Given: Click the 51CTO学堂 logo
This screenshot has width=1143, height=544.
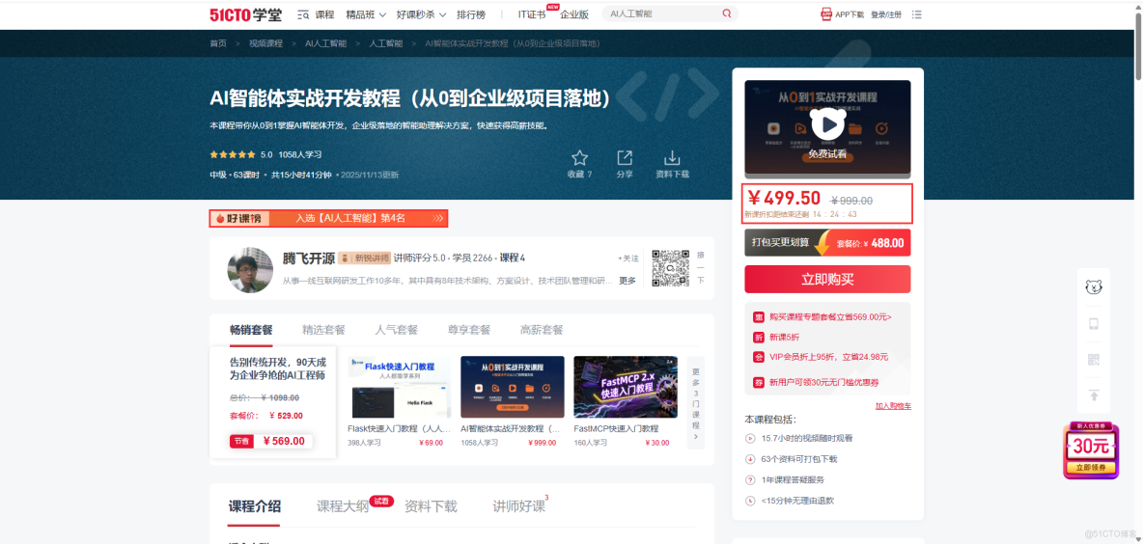Looking at the screenshot, I should pos(245,14).
